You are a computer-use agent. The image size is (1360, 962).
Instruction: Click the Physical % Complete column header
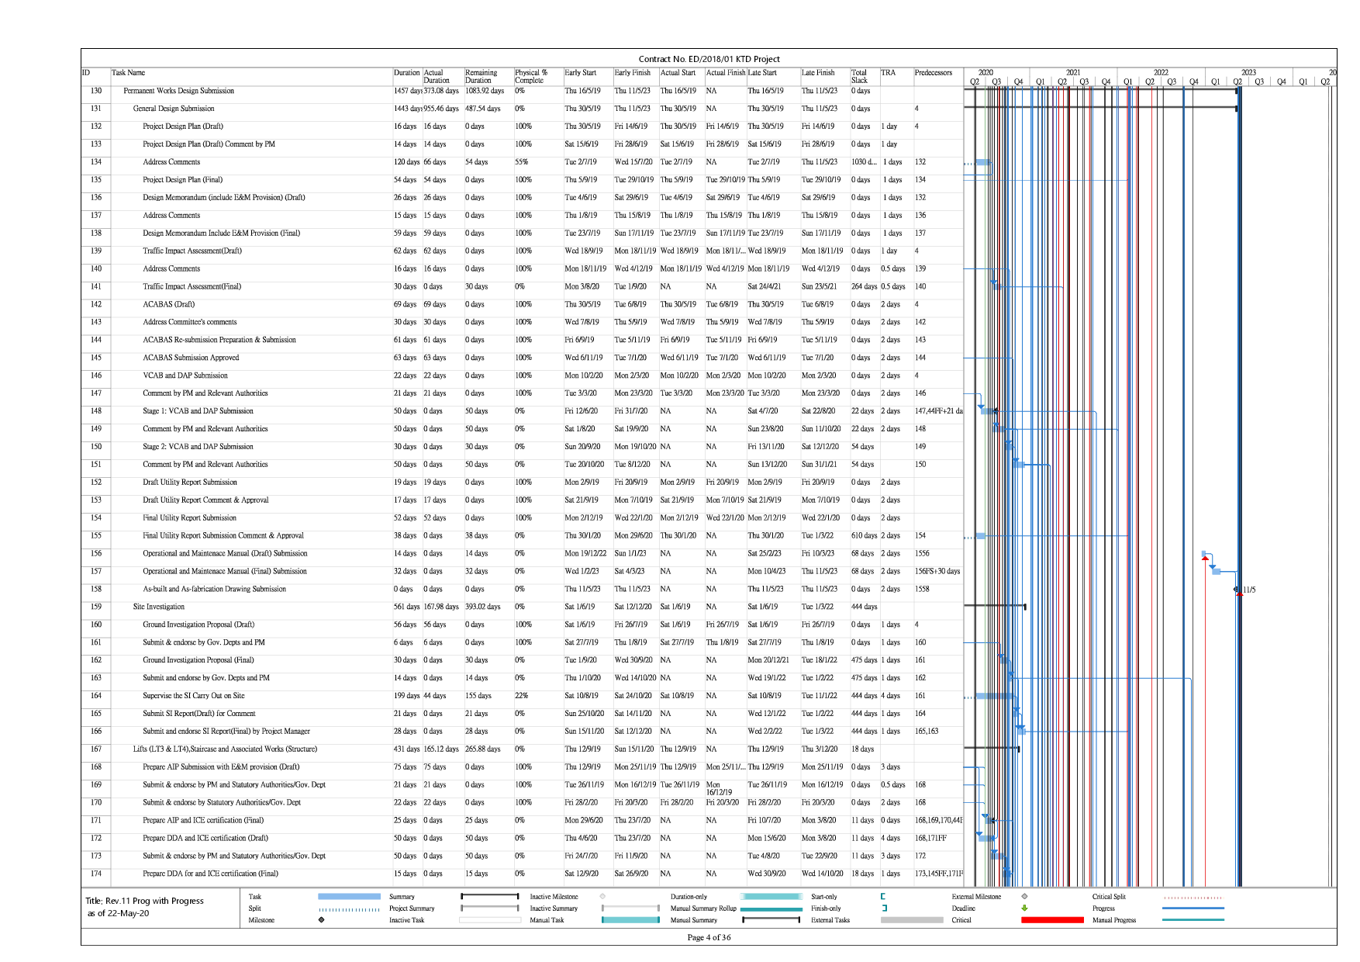coord(531,76)
